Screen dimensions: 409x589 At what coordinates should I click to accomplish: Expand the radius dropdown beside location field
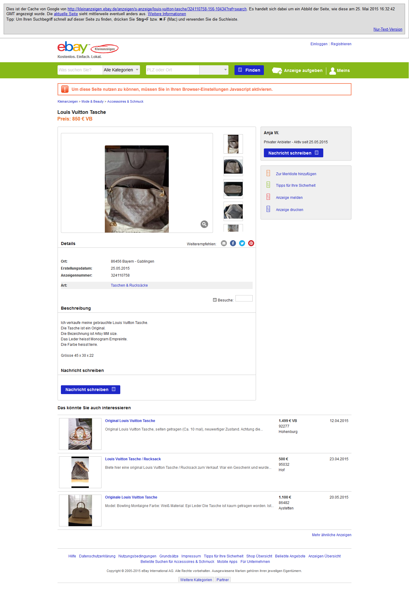[214, 70]
